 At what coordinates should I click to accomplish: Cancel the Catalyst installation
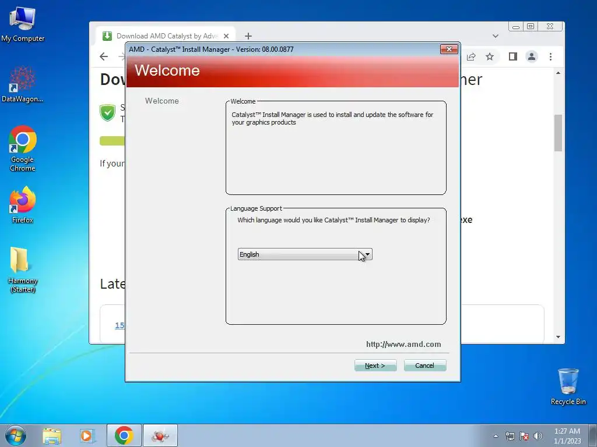425,366
